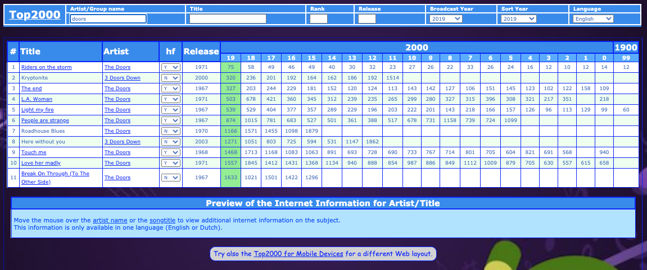Click the release year 2000 cell
The width and height of the screenshot is (647, 270).
coord(201,78)
